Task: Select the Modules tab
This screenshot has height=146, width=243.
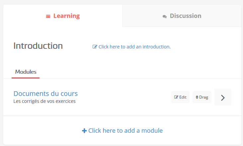Action: coord(26,72)
